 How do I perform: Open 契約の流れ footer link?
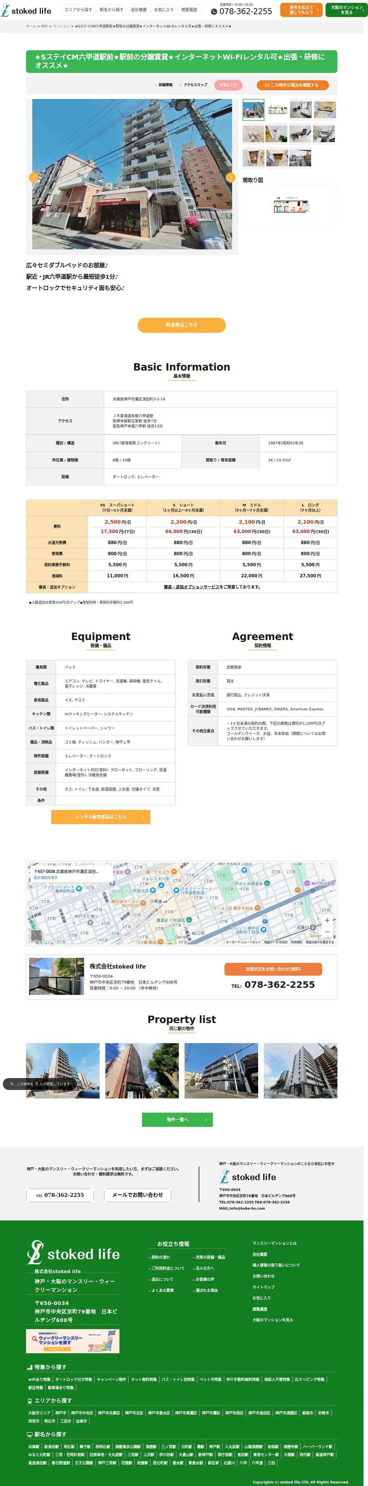161,1257
